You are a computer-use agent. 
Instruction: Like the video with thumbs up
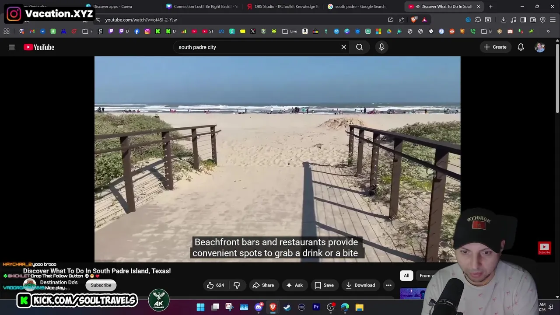coord(216,285)
